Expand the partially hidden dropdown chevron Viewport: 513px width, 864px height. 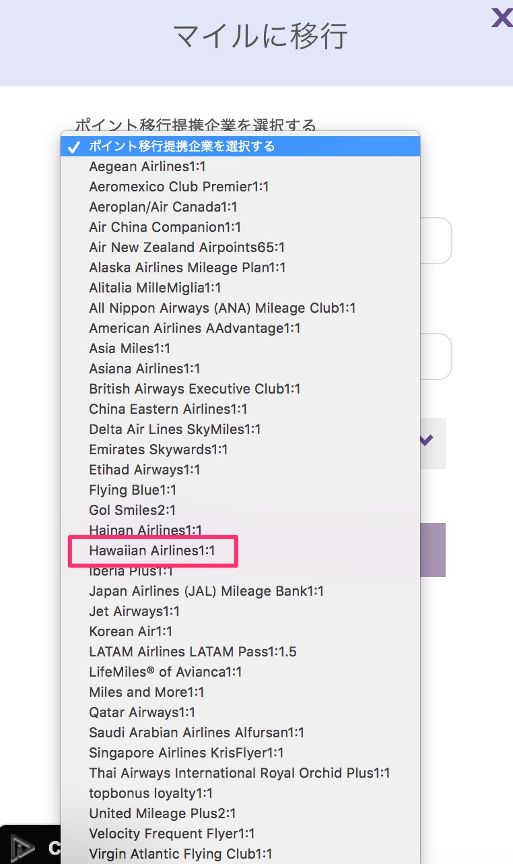pyautogui.click(x=426, y=441)
